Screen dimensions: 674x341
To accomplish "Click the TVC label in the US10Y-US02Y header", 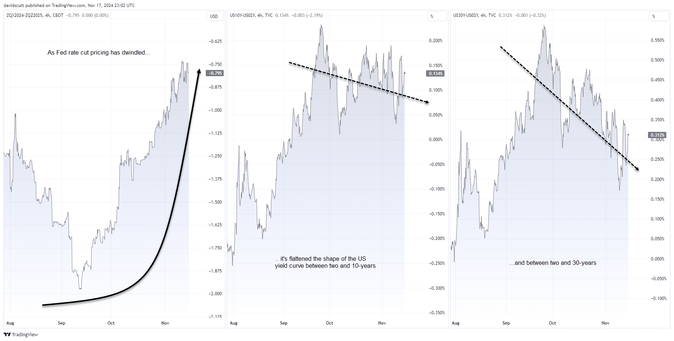I will click(269, 15).
